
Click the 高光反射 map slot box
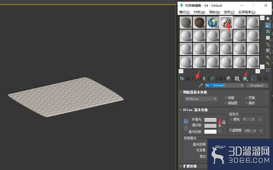220,131
